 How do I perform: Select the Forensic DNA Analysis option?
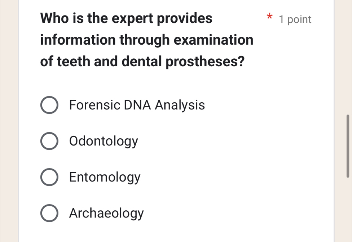(x=49, y=105)
